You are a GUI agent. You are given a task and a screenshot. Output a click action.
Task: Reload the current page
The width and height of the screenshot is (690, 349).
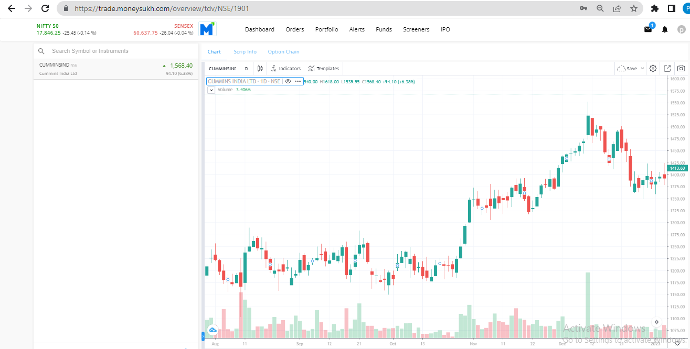tap(45, 8)
